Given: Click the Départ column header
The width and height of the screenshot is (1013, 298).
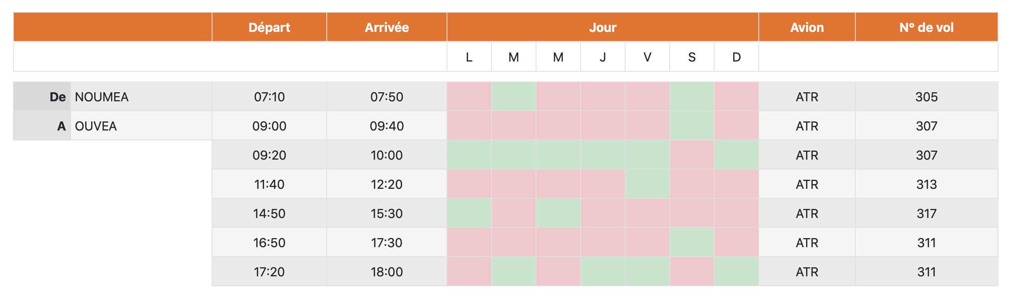Looking at the screenshot, I should tap(269, 27).
